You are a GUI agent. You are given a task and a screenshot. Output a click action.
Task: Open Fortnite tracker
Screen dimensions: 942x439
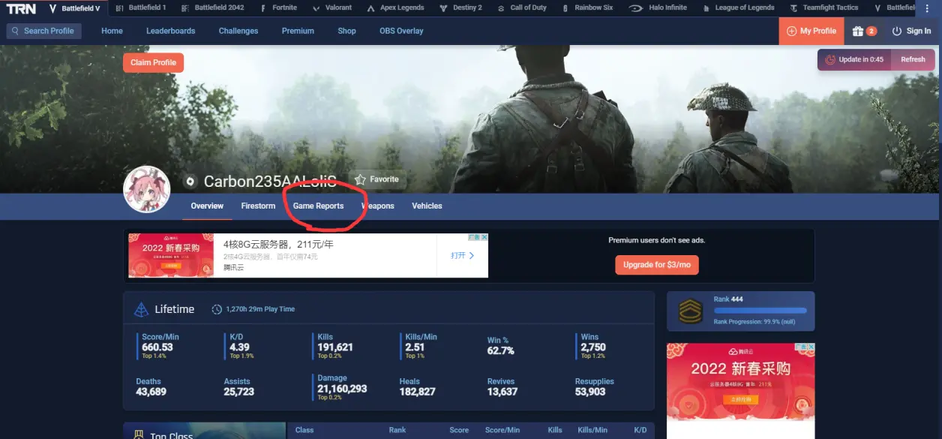click(x=278, y=8)
